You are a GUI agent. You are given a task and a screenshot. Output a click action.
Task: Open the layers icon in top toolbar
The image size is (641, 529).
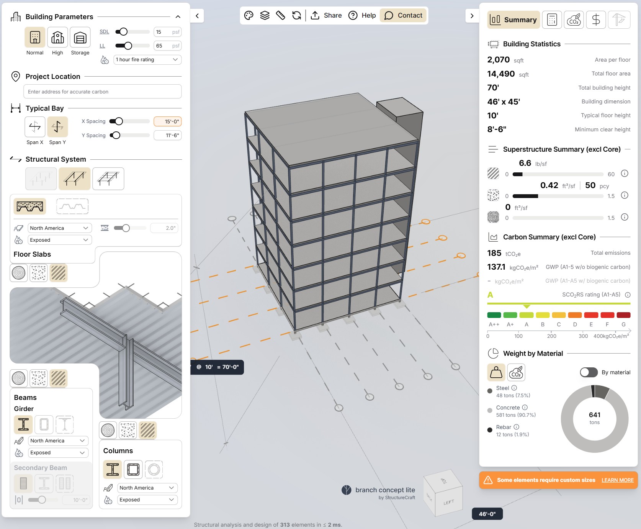(x=265, y=15)
